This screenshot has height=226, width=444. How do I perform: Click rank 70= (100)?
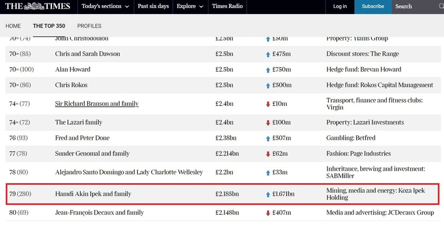(22, 69)
